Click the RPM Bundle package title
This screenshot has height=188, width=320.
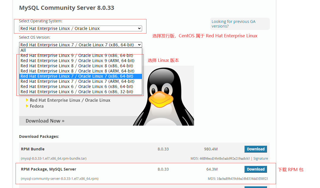33,149
